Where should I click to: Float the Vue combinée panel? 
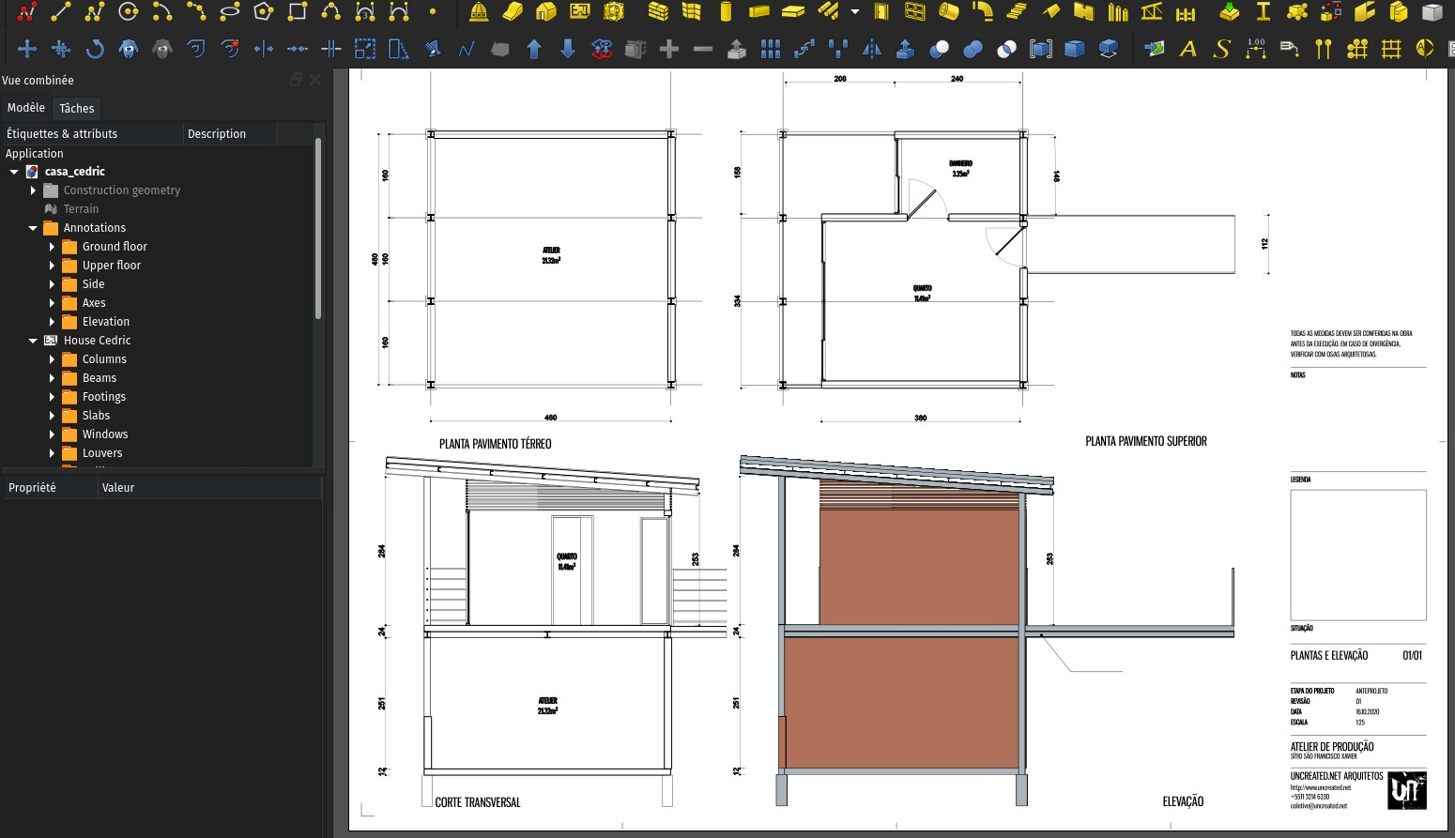[x=297, y=80]
